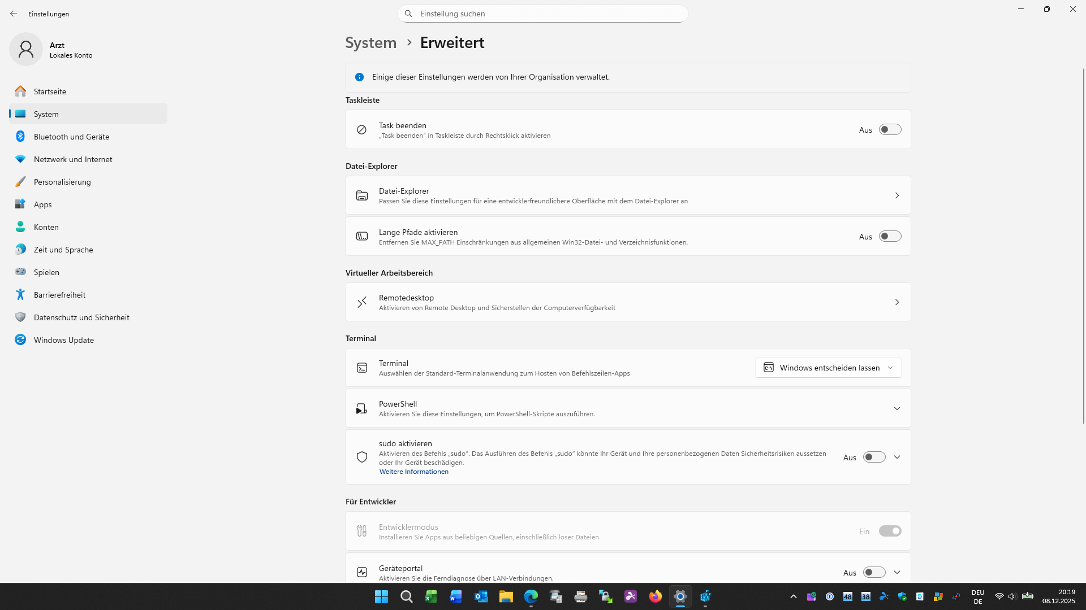Click the sudo shield icon
This screenshot has height=610, width=1086.
click(x=362, y=456)
